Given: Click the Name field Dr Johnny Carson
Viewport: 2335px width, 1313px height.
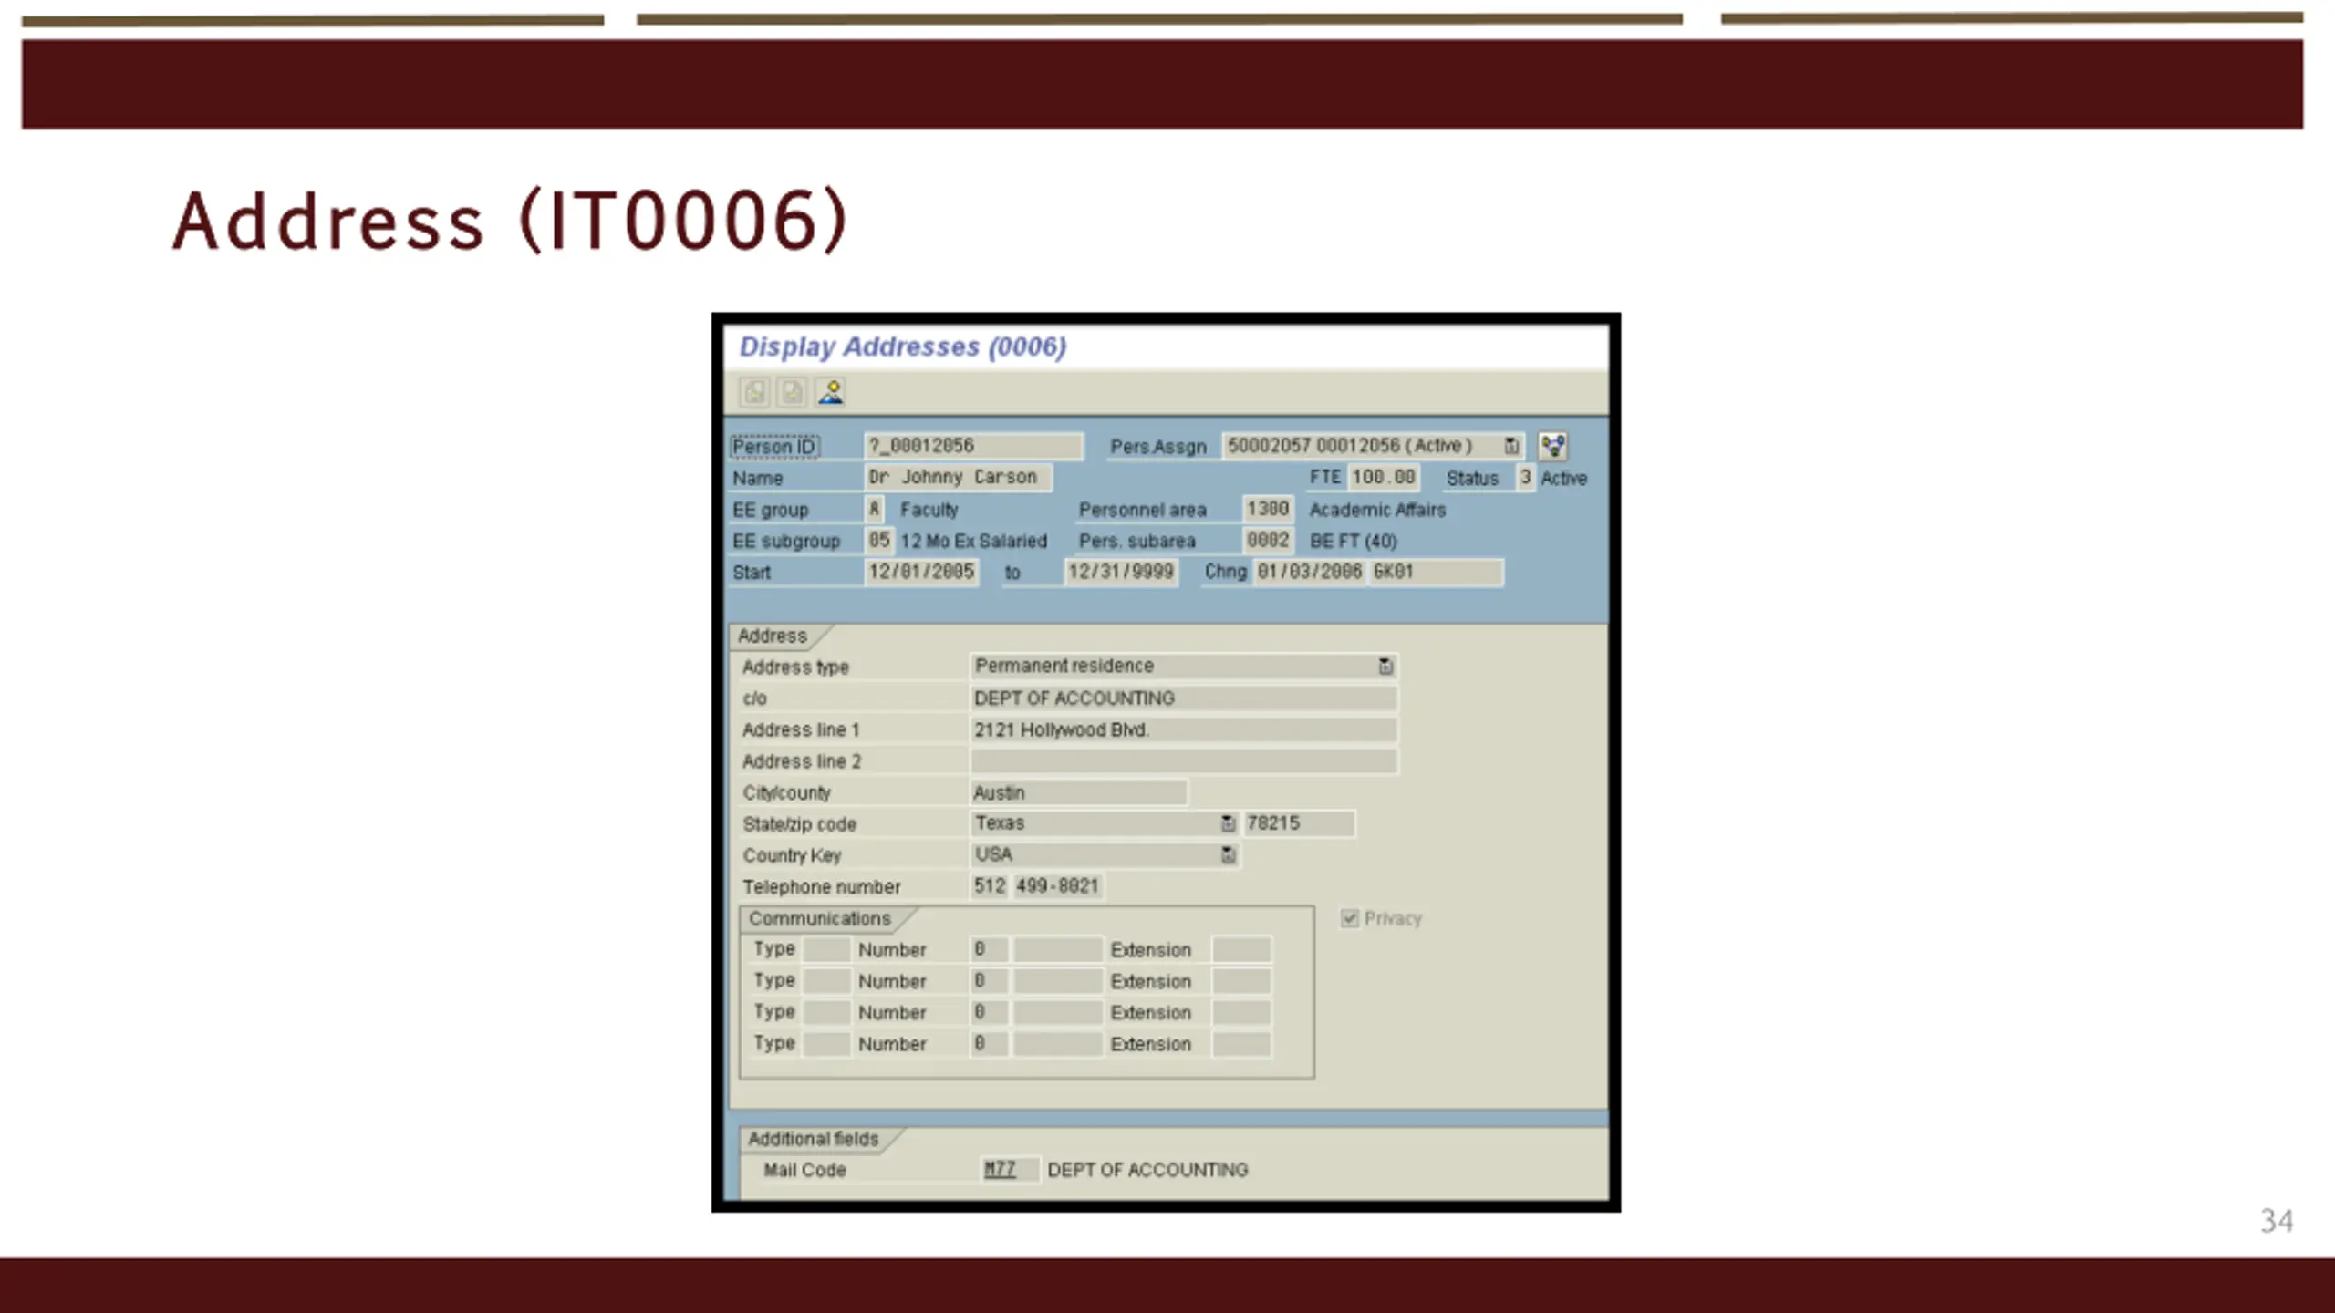Looking at the screenshot, I should (958, 477).
